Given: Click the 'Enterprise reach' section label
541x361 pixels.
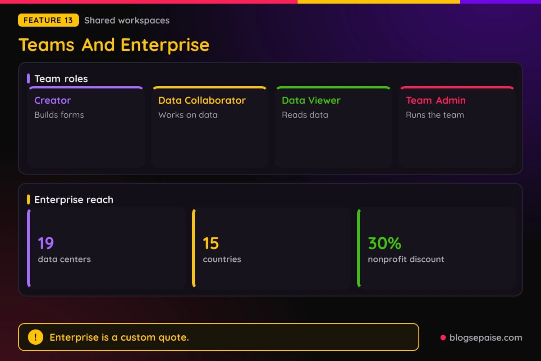Looking at the screenshot, I should click(x=73, y=199).
